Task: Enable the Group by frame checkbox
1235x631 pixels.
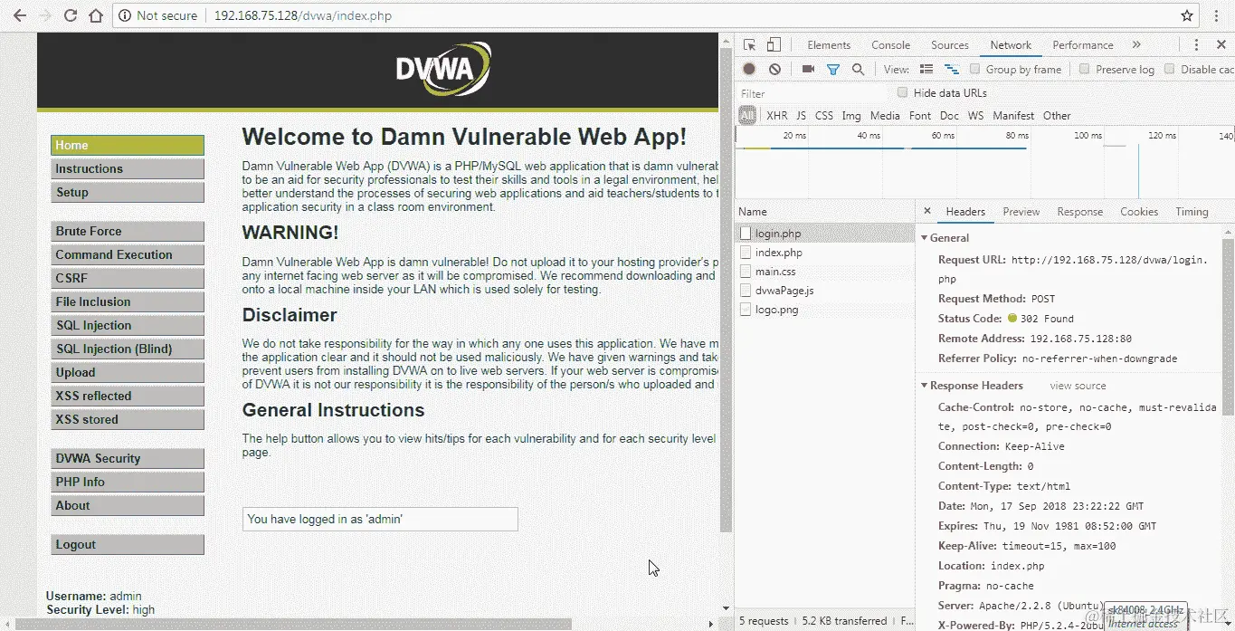Action: point(974,69)
